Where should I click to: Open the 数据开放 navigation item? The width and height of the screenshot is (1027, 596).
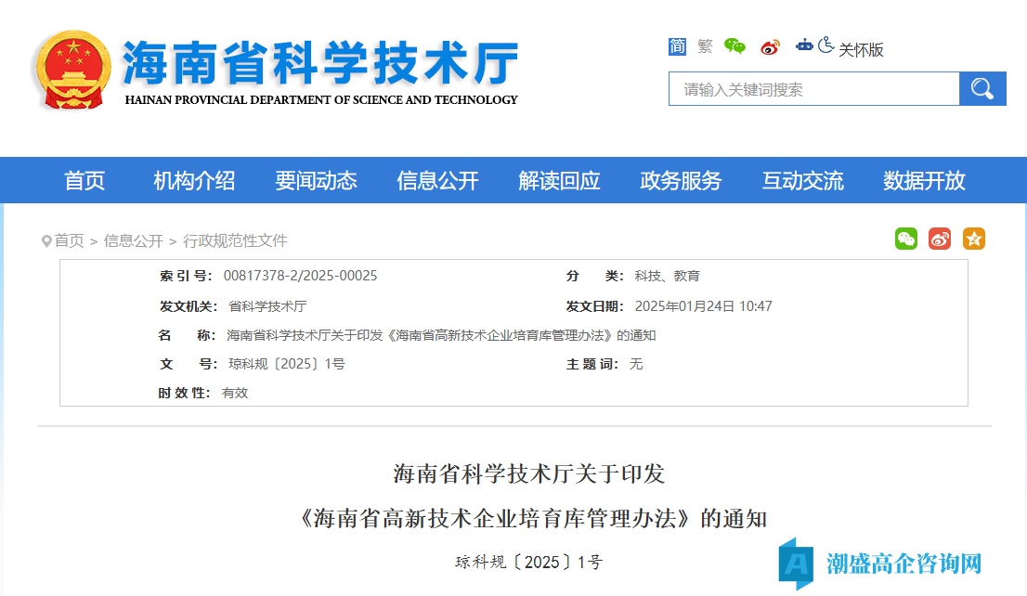point(924,181)
